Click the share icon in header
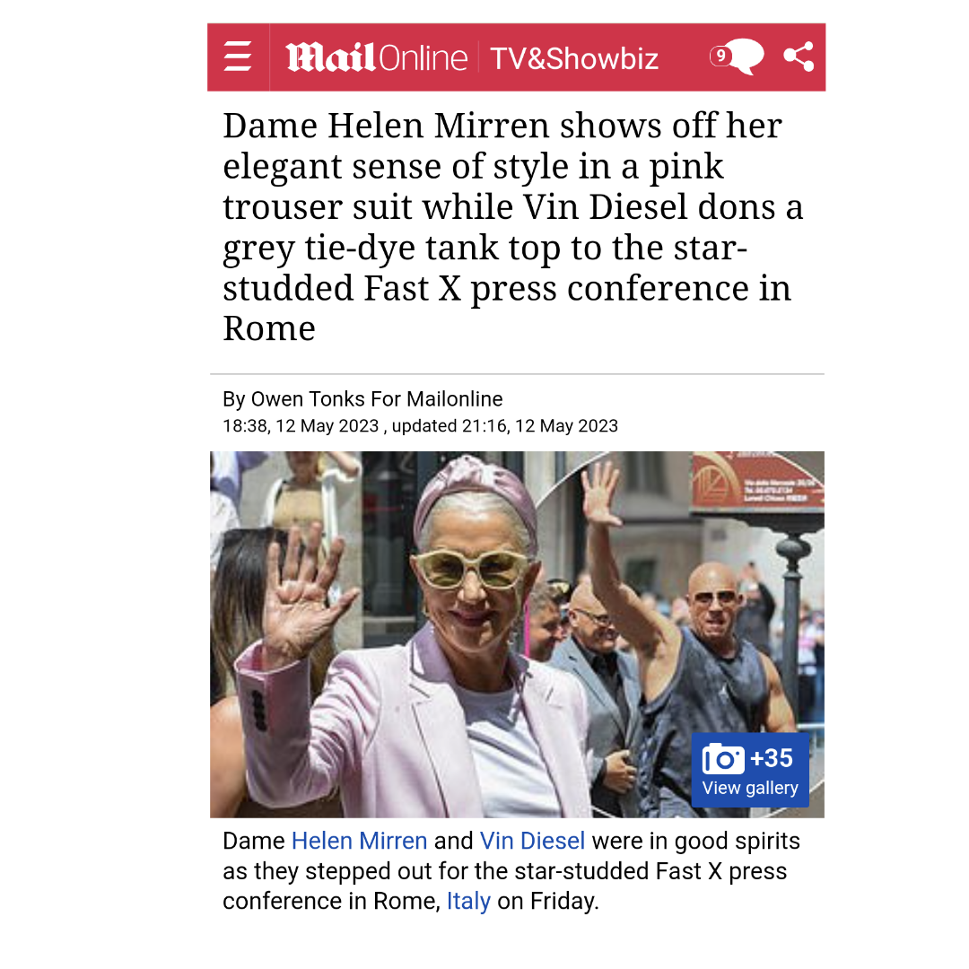969x969 pixels. (x=799, y=57)
